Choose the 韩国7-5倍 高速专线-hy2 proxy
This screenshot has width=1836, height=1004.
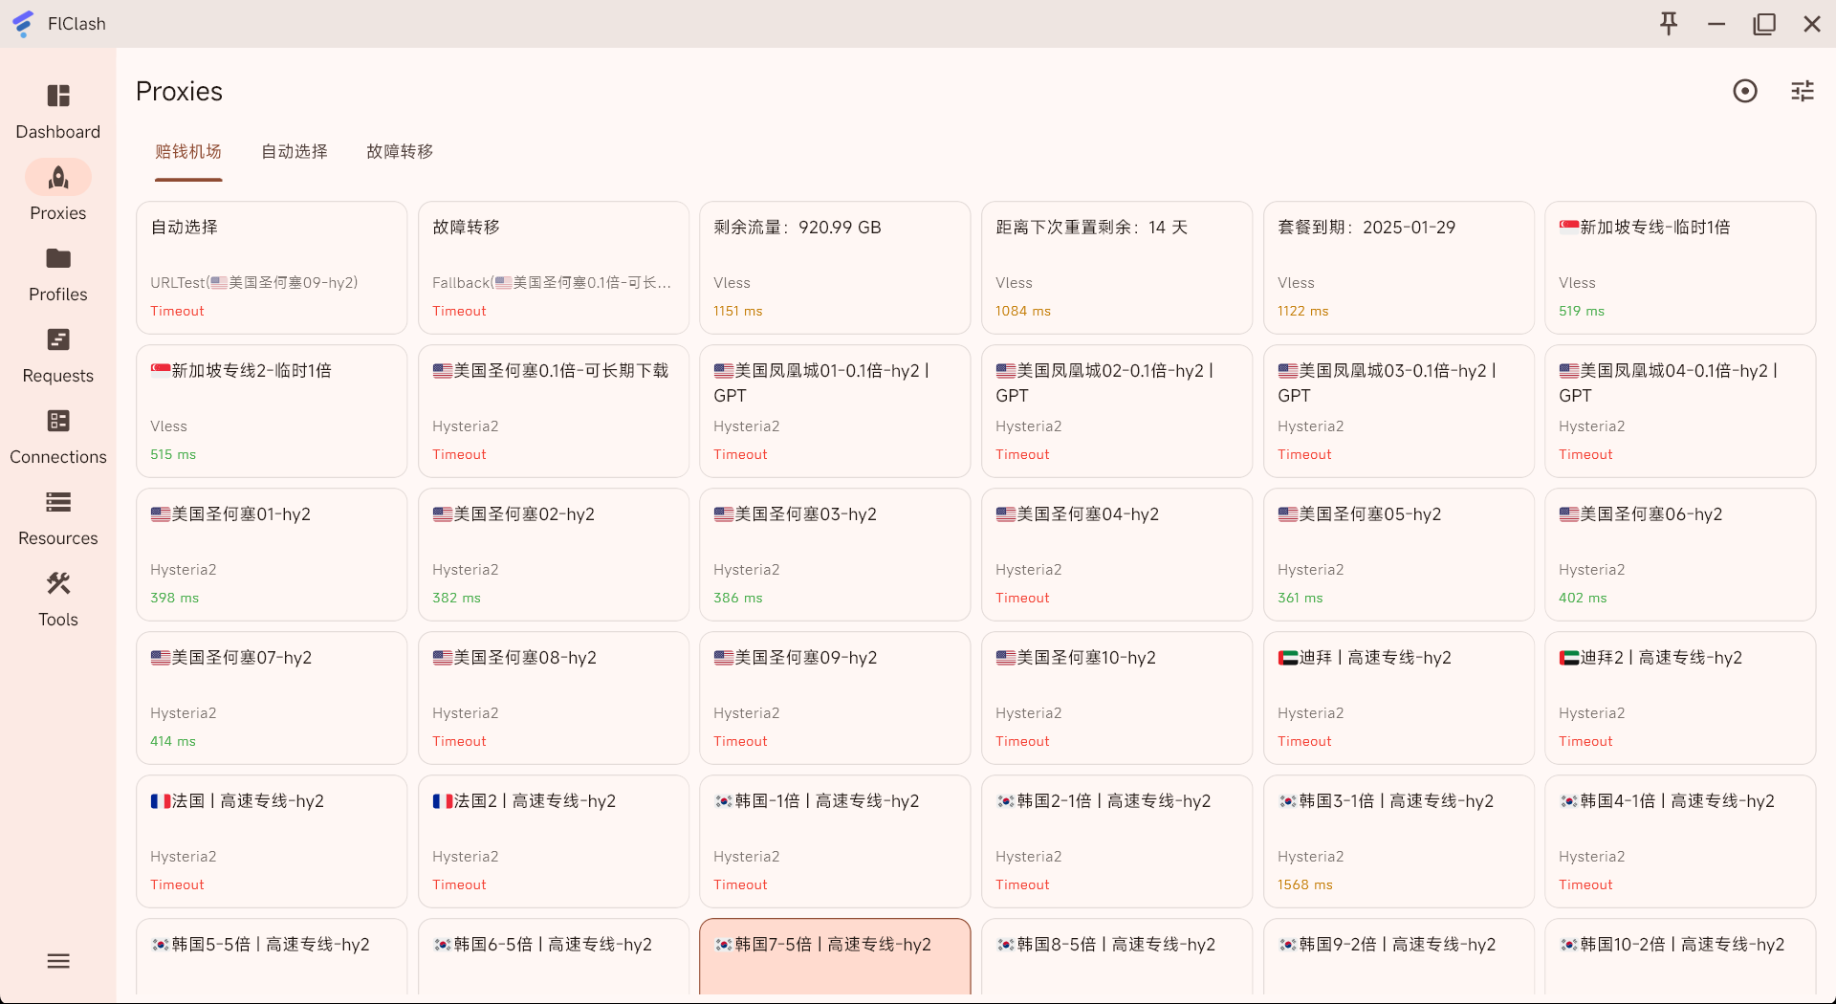tap(835, 956)
